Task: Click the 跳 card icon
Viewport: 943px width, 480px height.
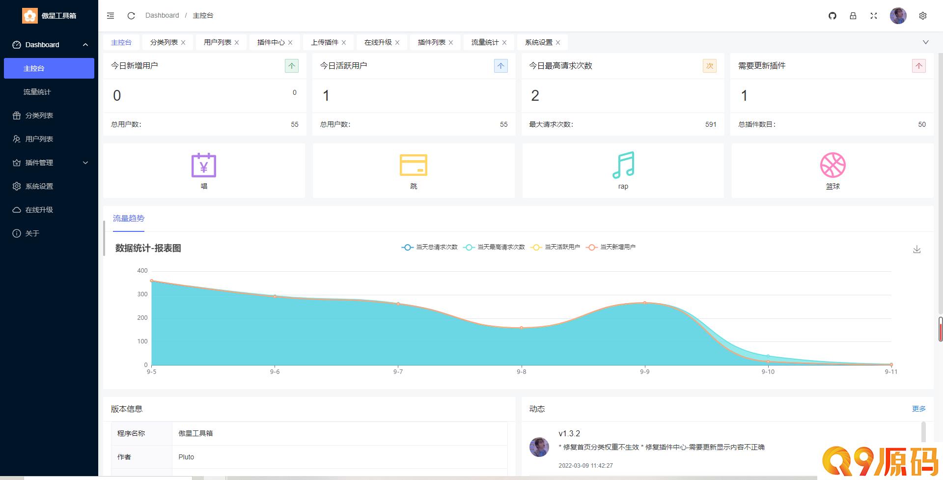Action: (414, 165)
